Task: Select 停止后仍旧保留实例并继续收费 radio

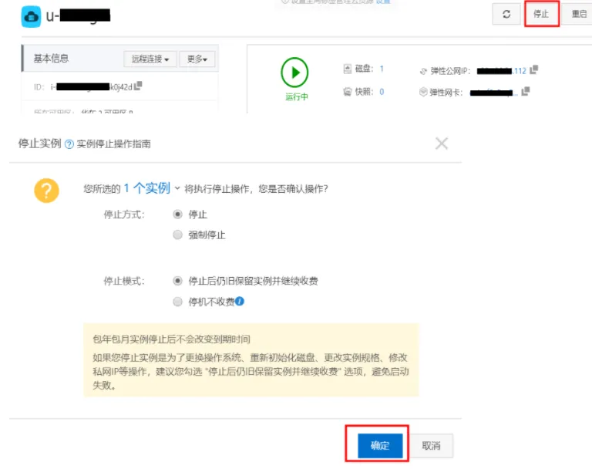Action: tap(177, 281)
